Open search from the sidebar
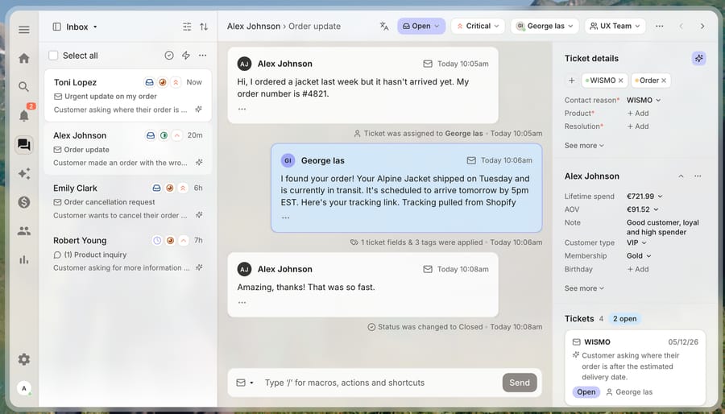 (24, 86)
